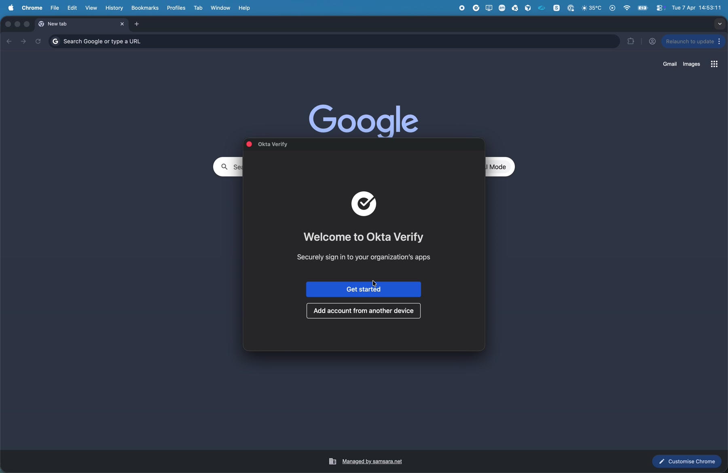The height and width of the screenshot is (473, 728).
Task: Expand the tab search dropdown
Action: click(x=720, y=24)
